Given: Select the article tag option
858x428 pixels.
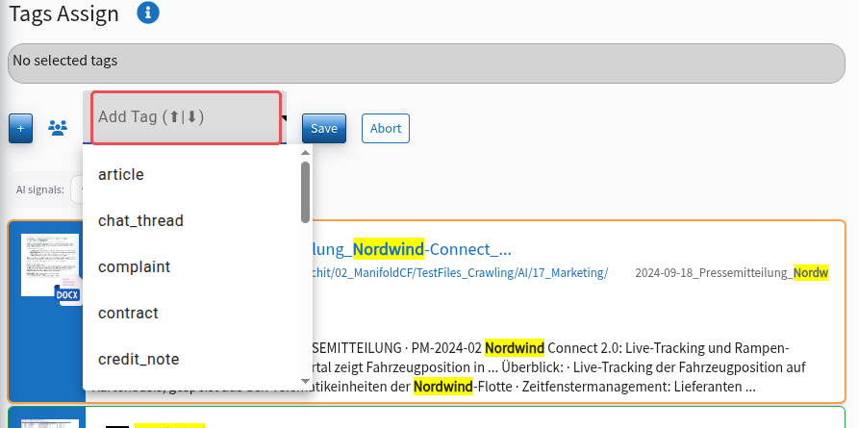Looking at the screenshot, I should click(191, 175).
